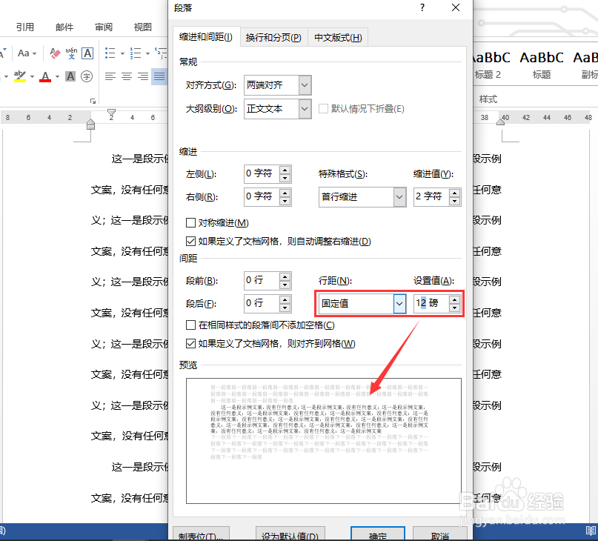This screenshot has height=541, width=598.
Task: Select the Bullets list icon
Action: [x=109, y=53]
